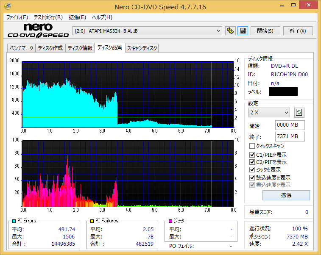Click the PO フェイル label
321x255 pixels.
click(181, 246)
